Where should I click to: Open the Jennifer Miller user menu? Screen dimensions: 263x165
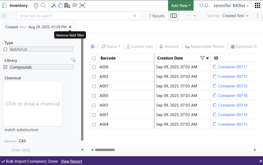(231, 5)
